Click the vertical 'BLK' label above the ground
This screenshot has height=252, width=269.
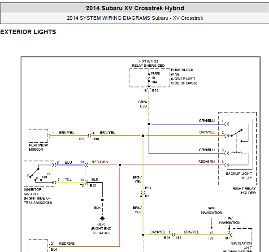(x=97, y=208)
